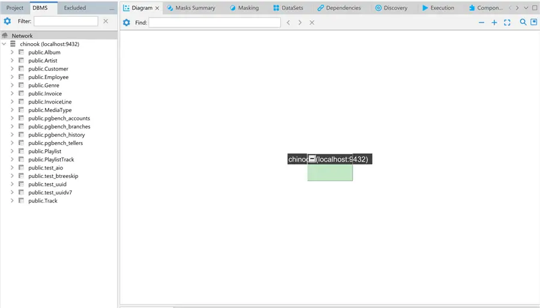Viewport: 540px width, 308px height.
Task: Focus the Filter input field
Action: [x=66, y=22]
